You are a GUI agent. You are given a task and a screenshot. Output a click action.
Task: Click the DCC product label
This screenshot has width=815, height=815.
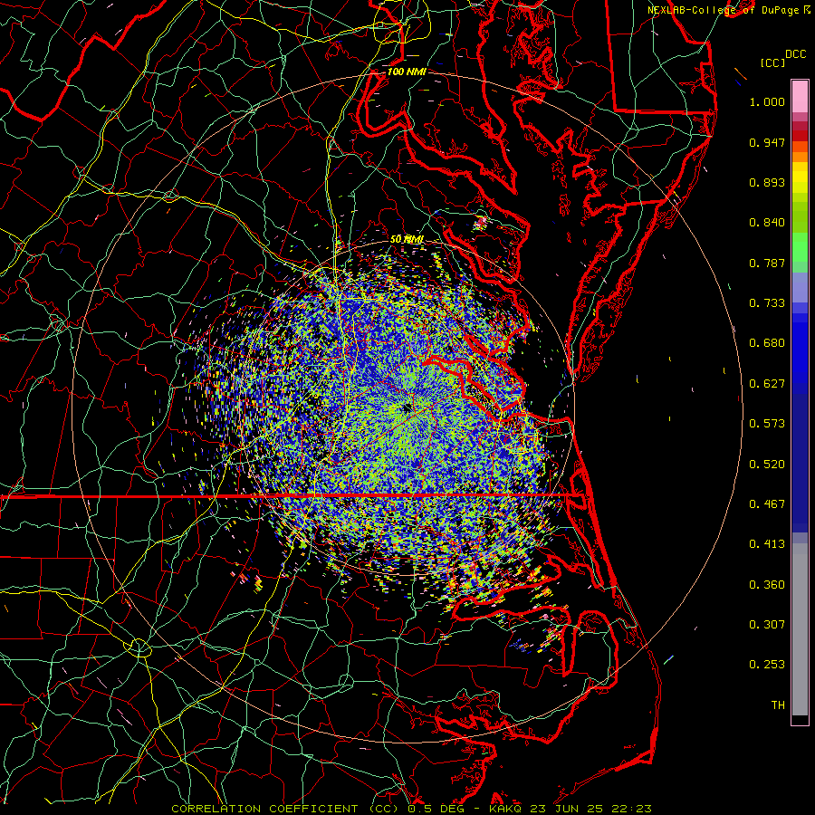(796, 54)
